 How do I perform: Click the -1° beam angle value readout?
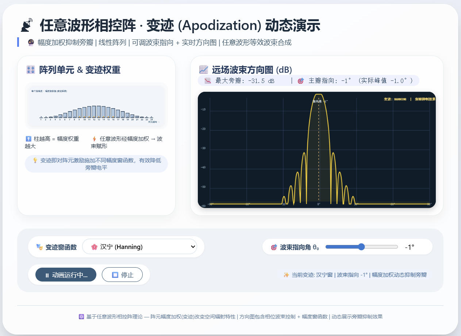(x=409, y=247)
